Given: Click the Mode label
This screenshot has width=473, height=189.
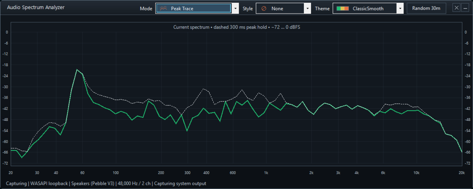Looking at the screenshot, I should pyautogui.click(x=146, y=9).
